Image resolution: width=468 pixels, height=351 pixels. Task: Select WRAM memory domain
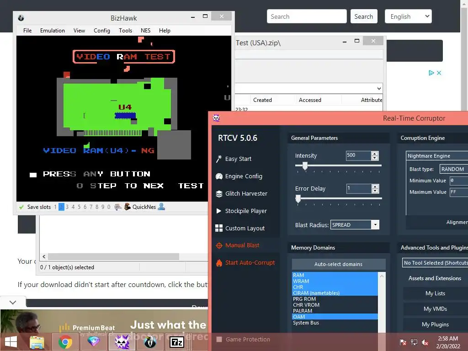[335, 281]
